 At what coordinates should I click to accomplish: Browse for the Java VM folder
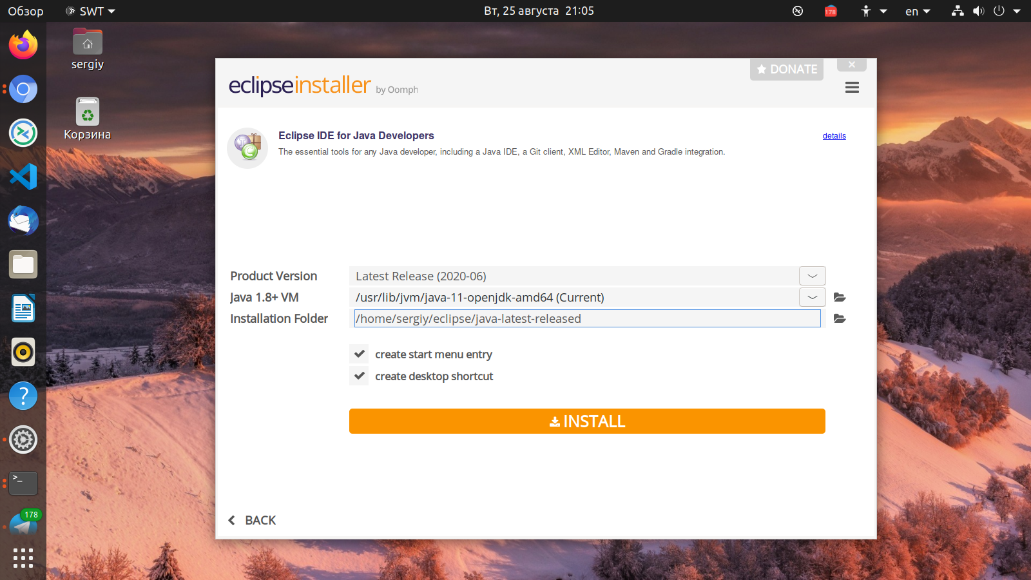point(839,297)
